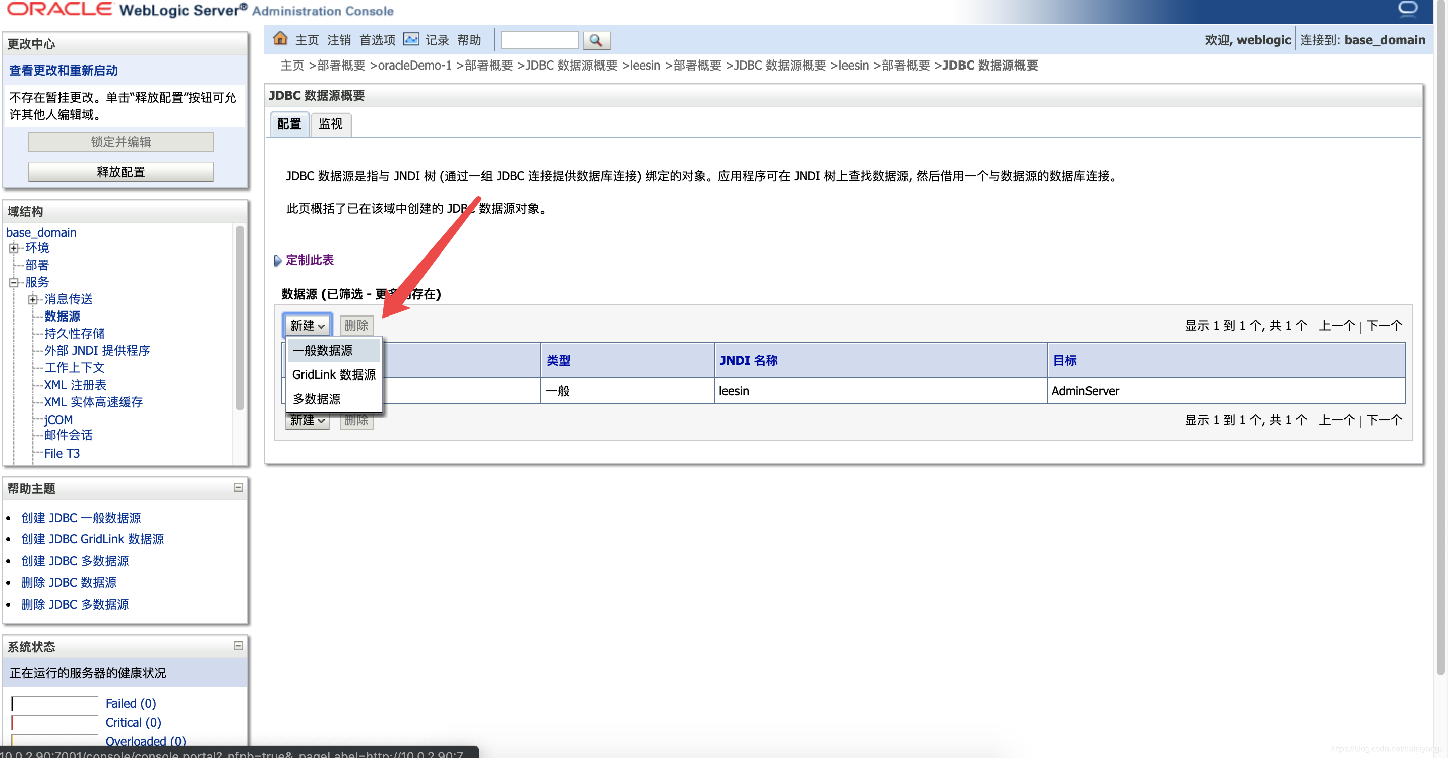
Task: Click oracleDemo-1 in the breadcrumb
Action: click(415, 66)
